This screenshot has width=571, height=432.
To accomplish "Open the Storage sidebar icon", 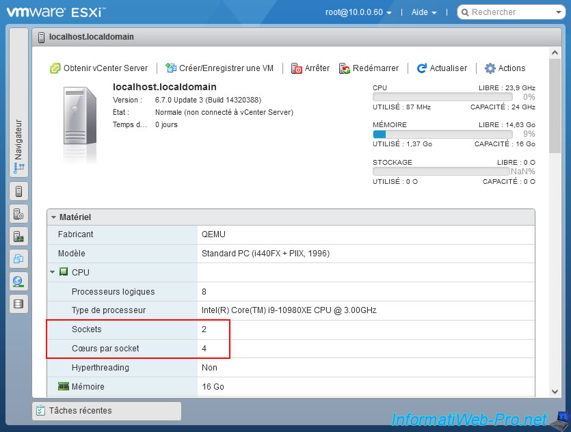I will tap(18, 304).
